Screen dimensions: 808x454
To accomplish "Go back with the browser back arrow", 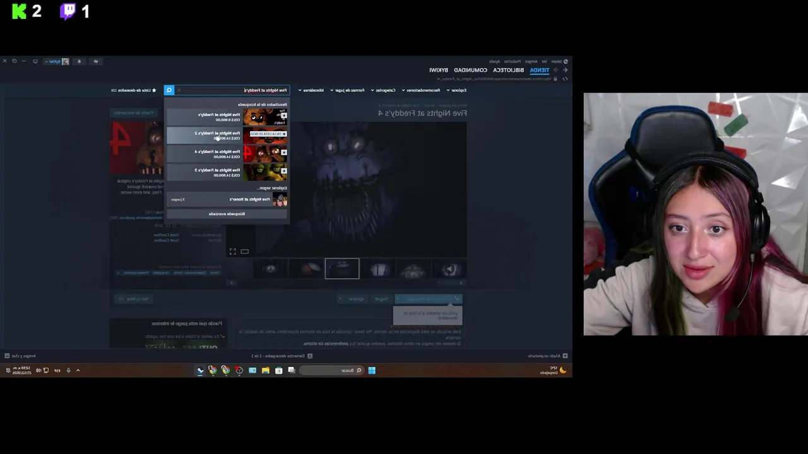I will [565, 70].
